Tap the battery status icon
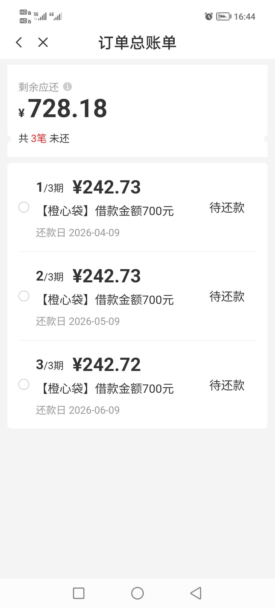 [x=224, y=17]
